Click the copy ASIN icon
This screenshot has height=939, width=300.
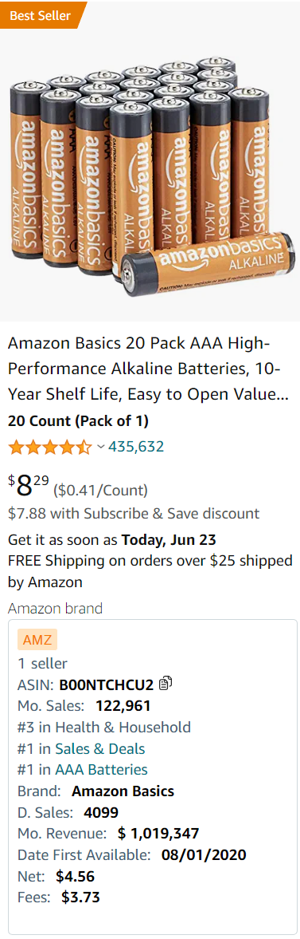click(x=166, y=683)
